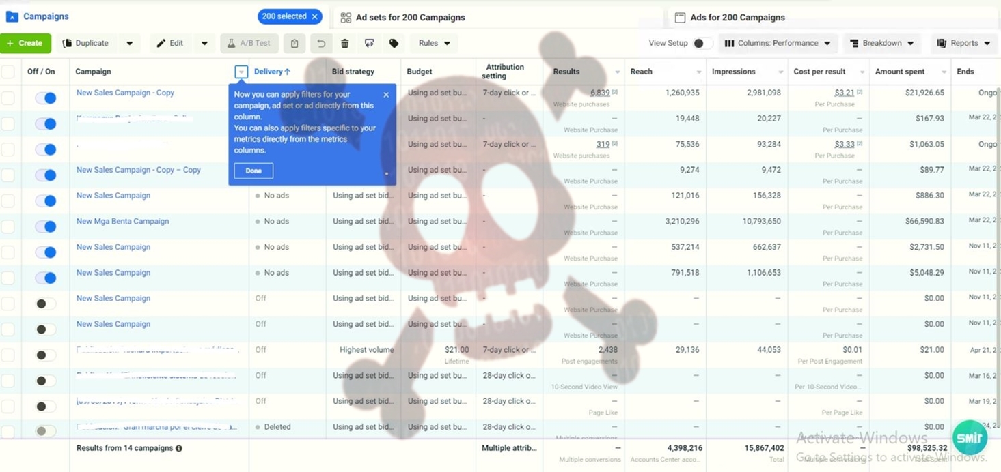Open the Reach column filter arrow
This screenshot has height=472, width=1001.
(x=698, y=72)
